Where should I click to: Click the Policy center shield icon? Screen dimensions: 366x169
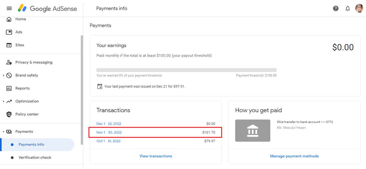9,114
